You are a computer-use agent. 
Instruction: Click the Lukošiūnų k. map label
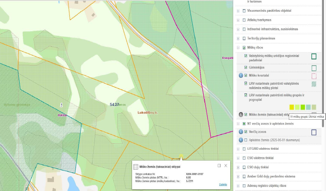(x=148, y=113)
